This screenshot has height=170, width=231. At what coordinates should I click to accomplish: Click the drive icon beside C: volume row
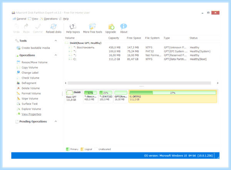[x=70, y=59]
